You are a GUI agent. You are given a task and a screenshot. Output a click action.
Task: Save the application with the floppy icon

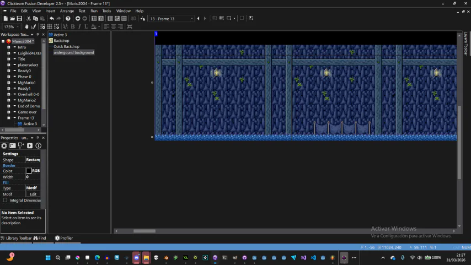click(19, 19)
